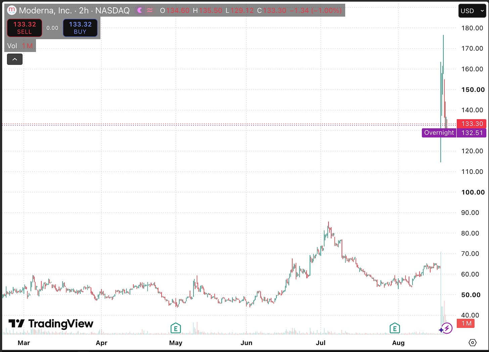This screenshot has width=489, height=352.
Task: Click the May label on time axis
Action: point(176,343)
